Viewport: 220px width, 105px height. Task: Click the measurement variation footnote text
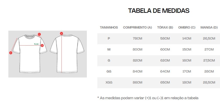(148, 98)
